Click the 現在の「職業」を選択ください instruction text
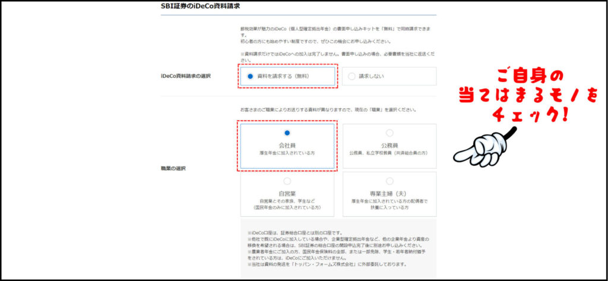608x281 pixels. point(328,110)
